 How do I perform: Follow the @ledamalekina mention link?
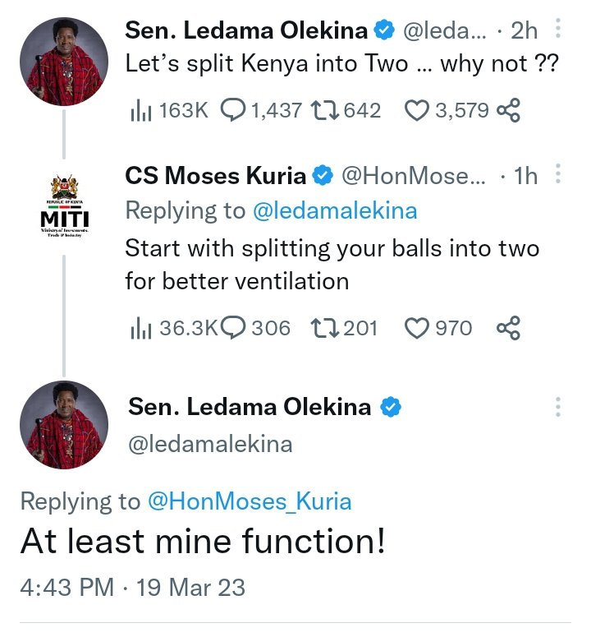[334, 211]
